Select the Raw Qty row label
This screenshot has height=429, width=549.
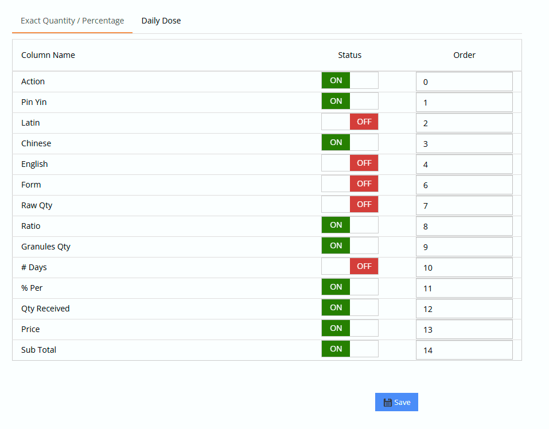(x=36, y=205)
